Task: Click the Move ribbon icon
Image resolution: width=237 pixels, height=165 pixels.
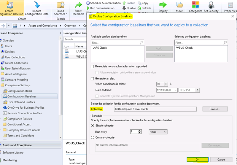Action: coord(179,5)
